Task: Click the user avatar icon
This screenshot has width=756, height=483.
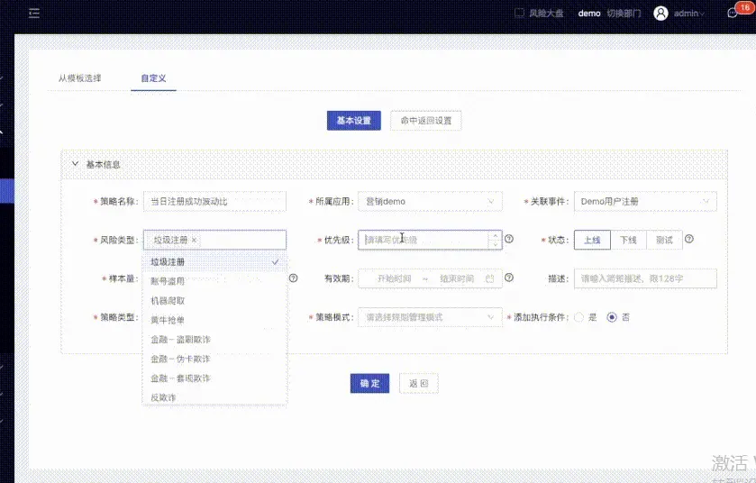Action: click(660, 13)
